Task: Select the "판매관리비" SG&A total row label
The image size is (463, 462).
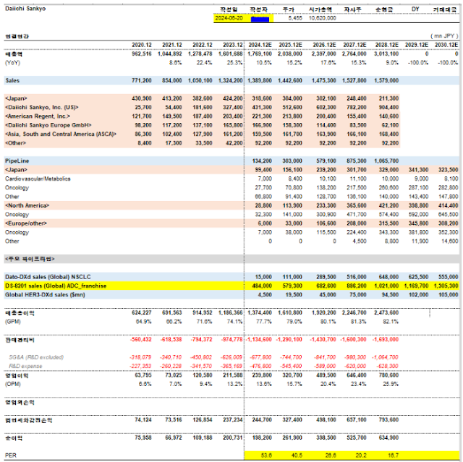Action: [x=20, y=340]
